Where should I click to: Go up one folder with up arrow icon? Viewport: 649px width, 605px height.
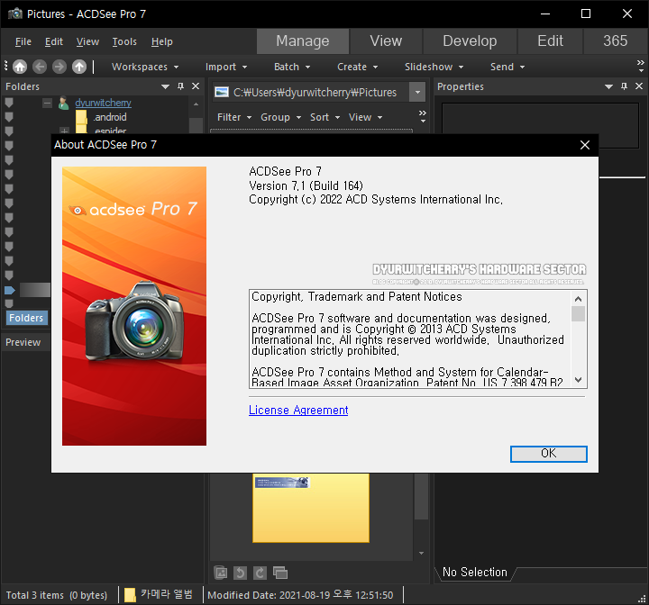(79, 67)
